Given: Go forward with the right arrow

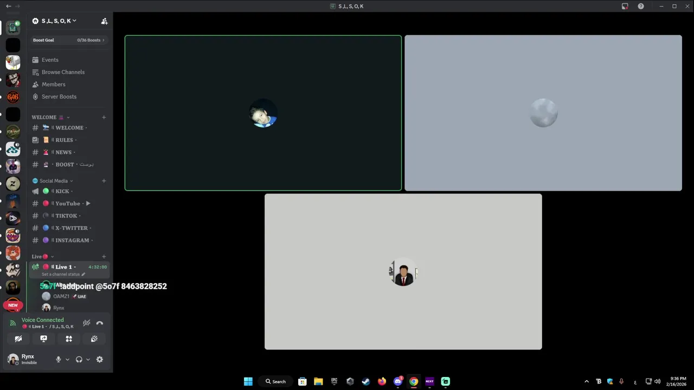Looking at the screenshot, I should click(17, 6).
